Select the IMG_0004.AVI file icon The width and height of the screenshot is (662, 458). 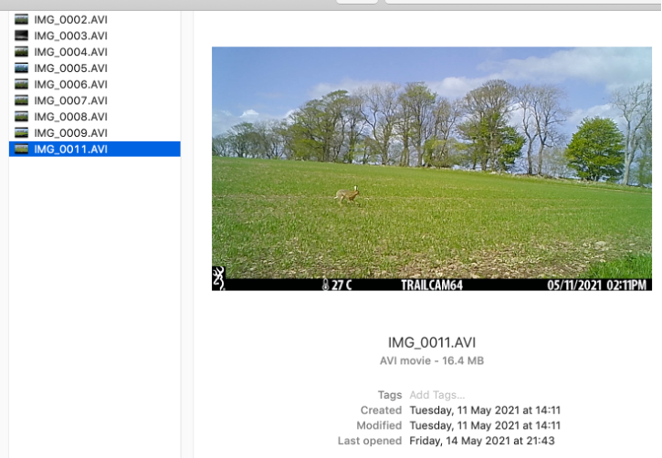pos(22,52)
